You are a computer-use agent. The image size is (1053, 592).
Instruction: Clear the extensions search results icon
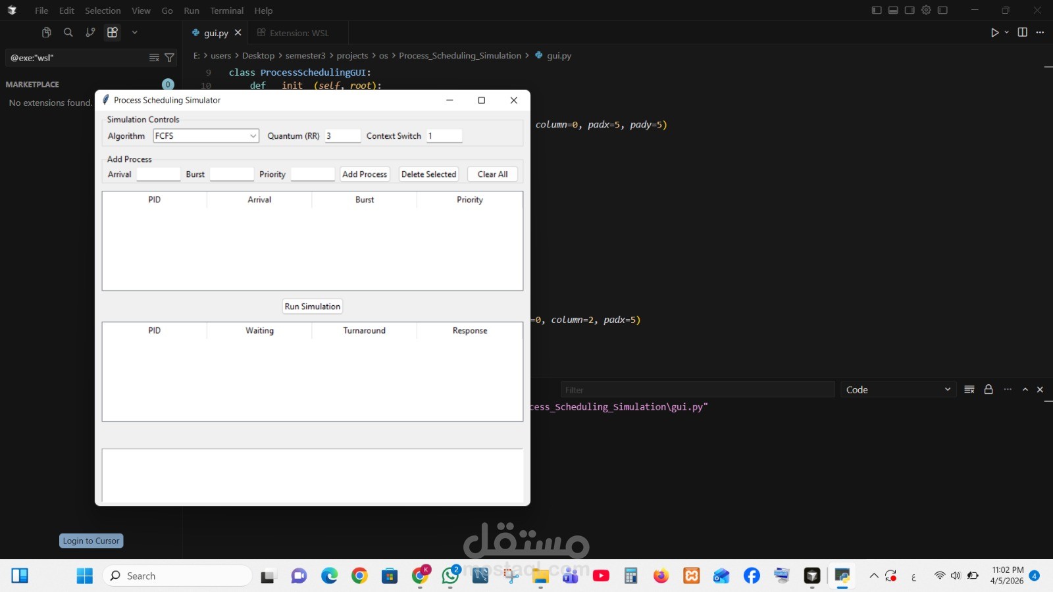[x=154, y=58]
